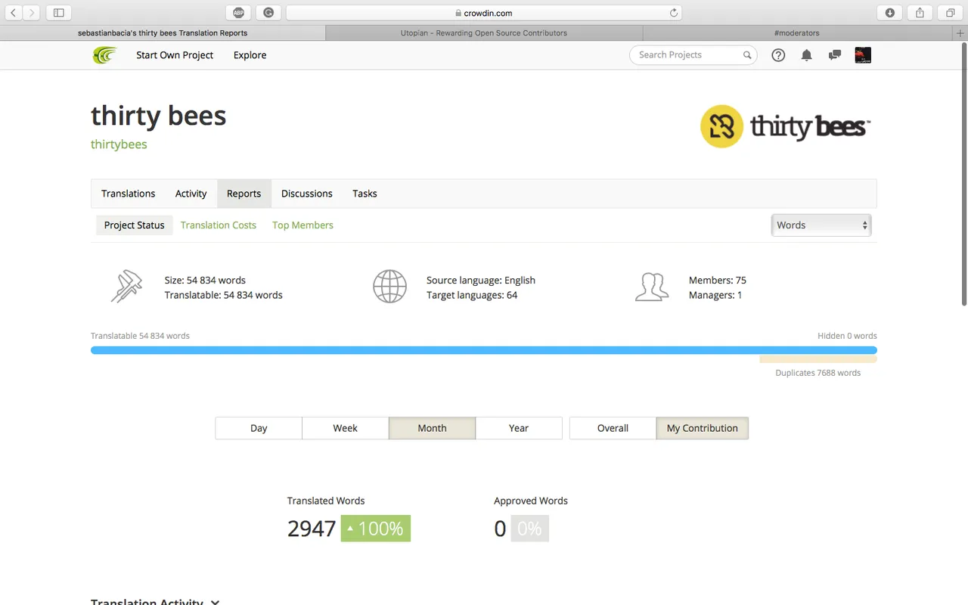Click the search magnifier icon
Image resolution: width=968 pixels, height=605 pixels.
coord(747,55)
